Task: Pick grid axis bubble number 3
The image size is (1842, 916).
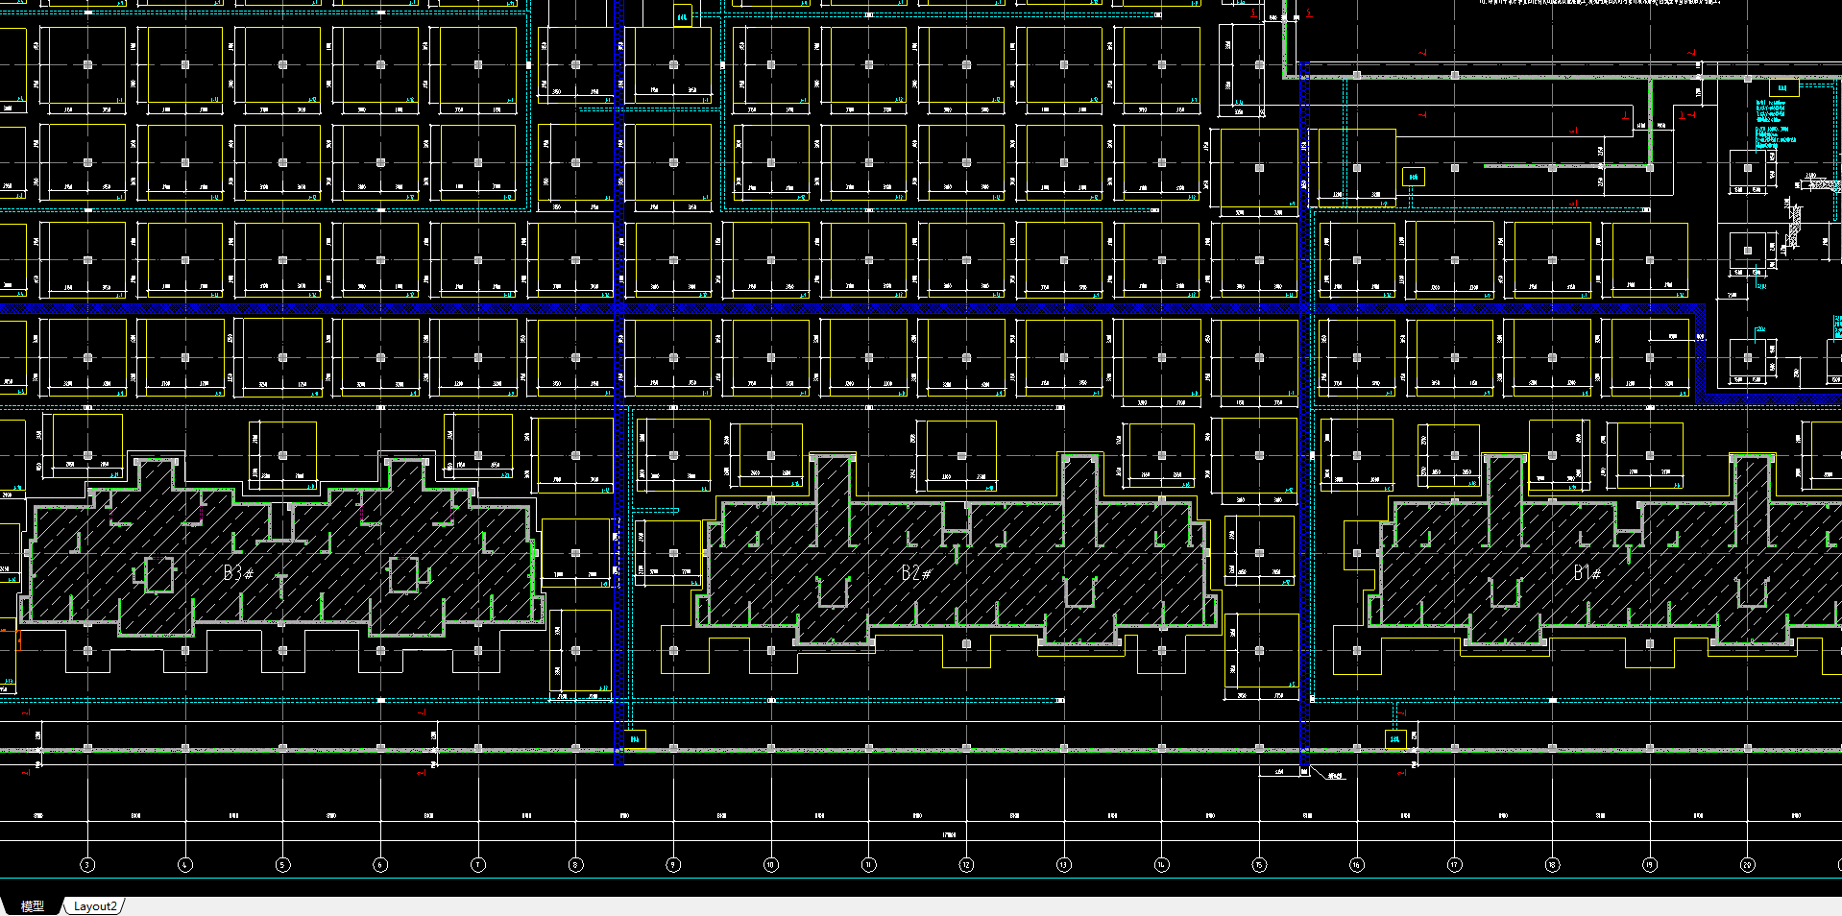Action: (x=87, y=865)
